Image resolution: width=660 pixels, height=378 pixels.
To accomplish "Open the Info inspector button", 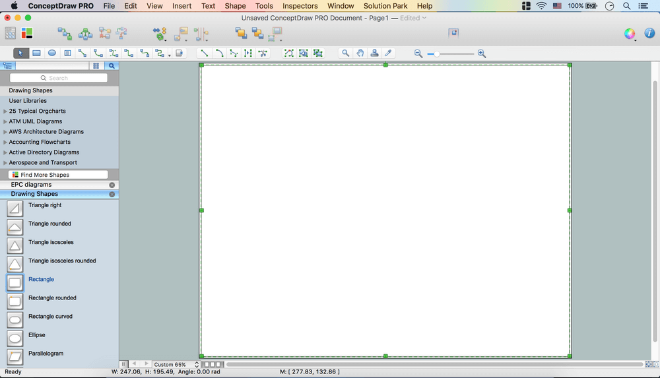I will click(x=649, y=33).
